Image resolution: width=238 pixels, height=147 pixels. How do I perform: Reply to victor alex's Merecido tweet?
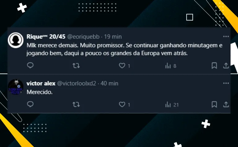tap(30, 104)
